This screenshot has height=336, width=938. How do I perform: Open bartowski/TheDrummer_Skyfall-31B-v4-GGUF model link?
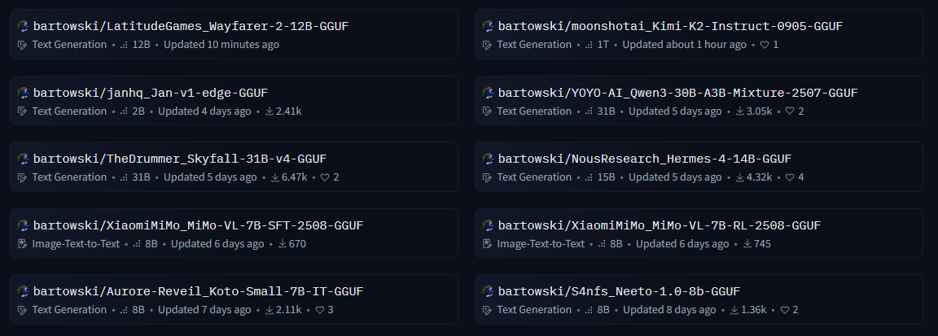point(180,159)
